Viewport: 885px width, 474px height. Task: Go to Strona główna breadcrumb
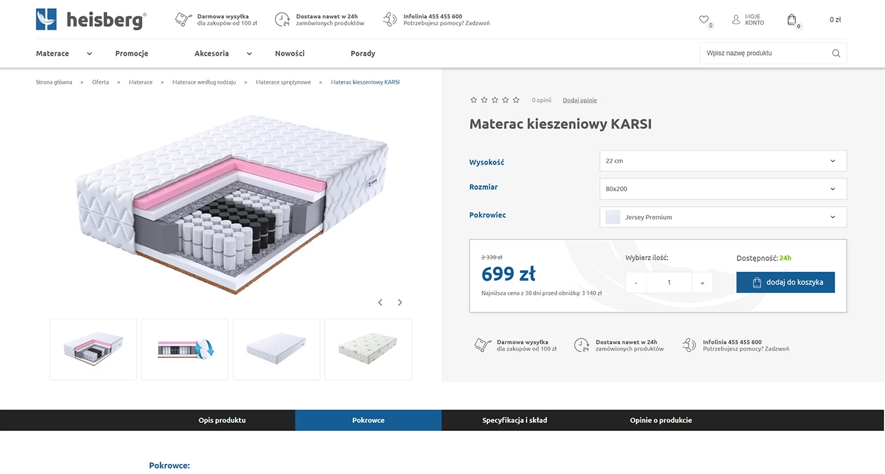click(54, 82)
